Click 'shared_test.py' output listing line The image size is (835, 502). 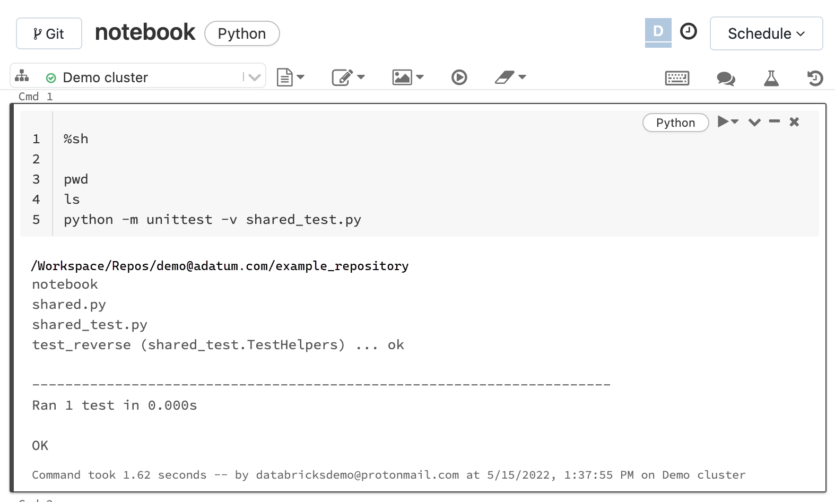[90, 325]
